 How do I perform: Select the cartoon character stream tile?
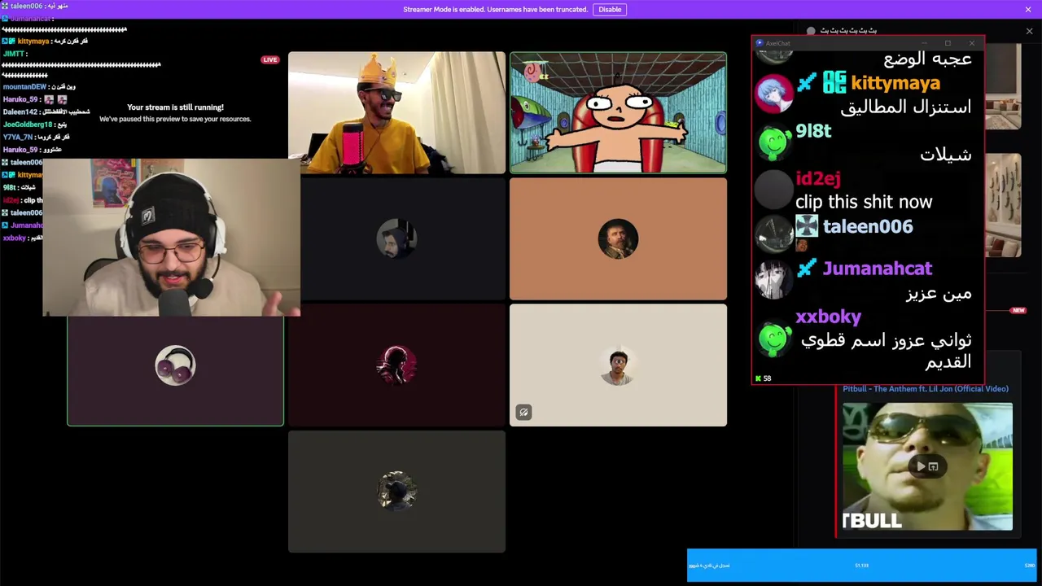[618, 113]
